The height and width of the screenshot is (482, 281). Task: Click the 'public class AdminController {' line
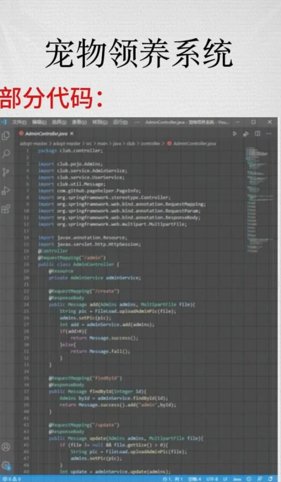coord(78,264)
